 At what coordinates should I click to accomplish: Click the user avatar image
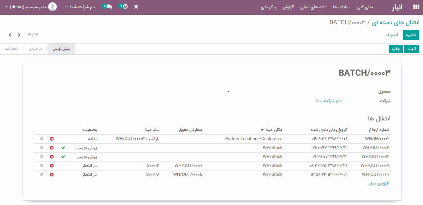[52, 7]
